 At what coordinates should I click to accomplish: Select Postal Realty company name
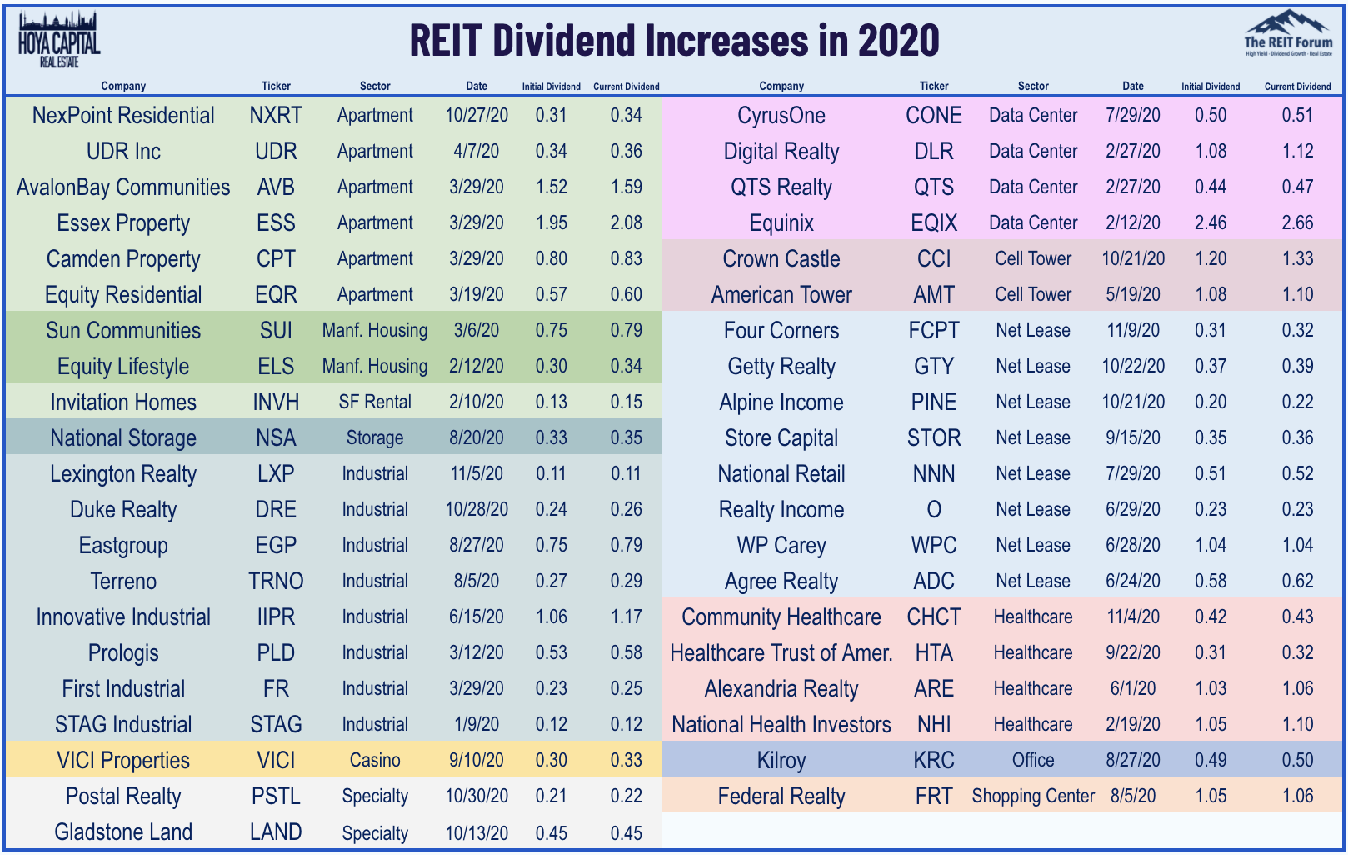pyautogui.click(x=123, y=797)
